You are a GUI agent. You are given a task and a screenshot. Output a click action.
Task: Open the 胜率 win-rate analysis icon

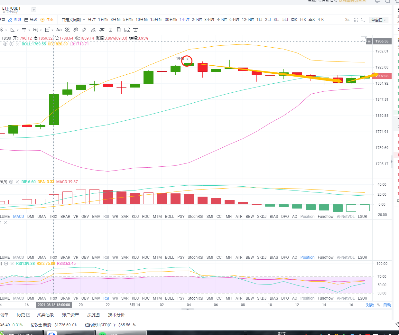(47, 20)
